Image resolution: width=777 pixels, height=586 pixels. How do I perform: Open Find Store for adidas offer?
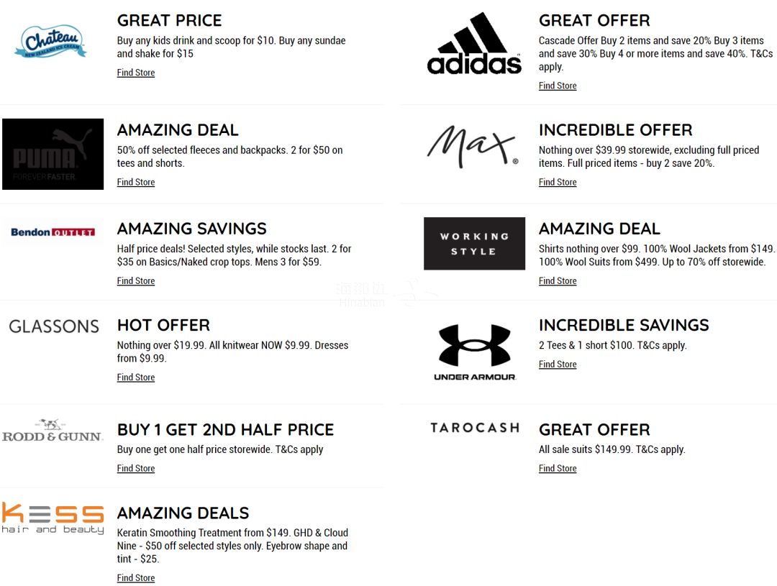click(x=558, y=85)
